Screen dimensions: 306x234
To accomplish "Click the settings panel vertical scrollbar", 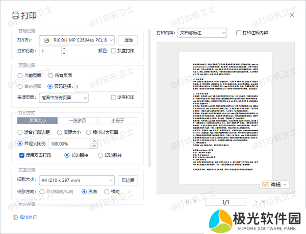I will [x=149, y=98].
